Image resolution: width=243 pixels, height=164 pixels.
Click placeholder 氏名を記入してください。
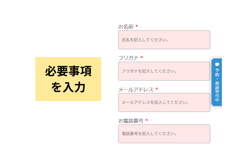(145, 40)
